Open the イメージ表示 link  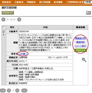[x=80, y=46]
